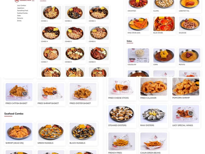Image resolution: width=205 pixels, height=154 pixels.
Task: Choose the Fried Calamari appetizer
Action: click(154, 89)
